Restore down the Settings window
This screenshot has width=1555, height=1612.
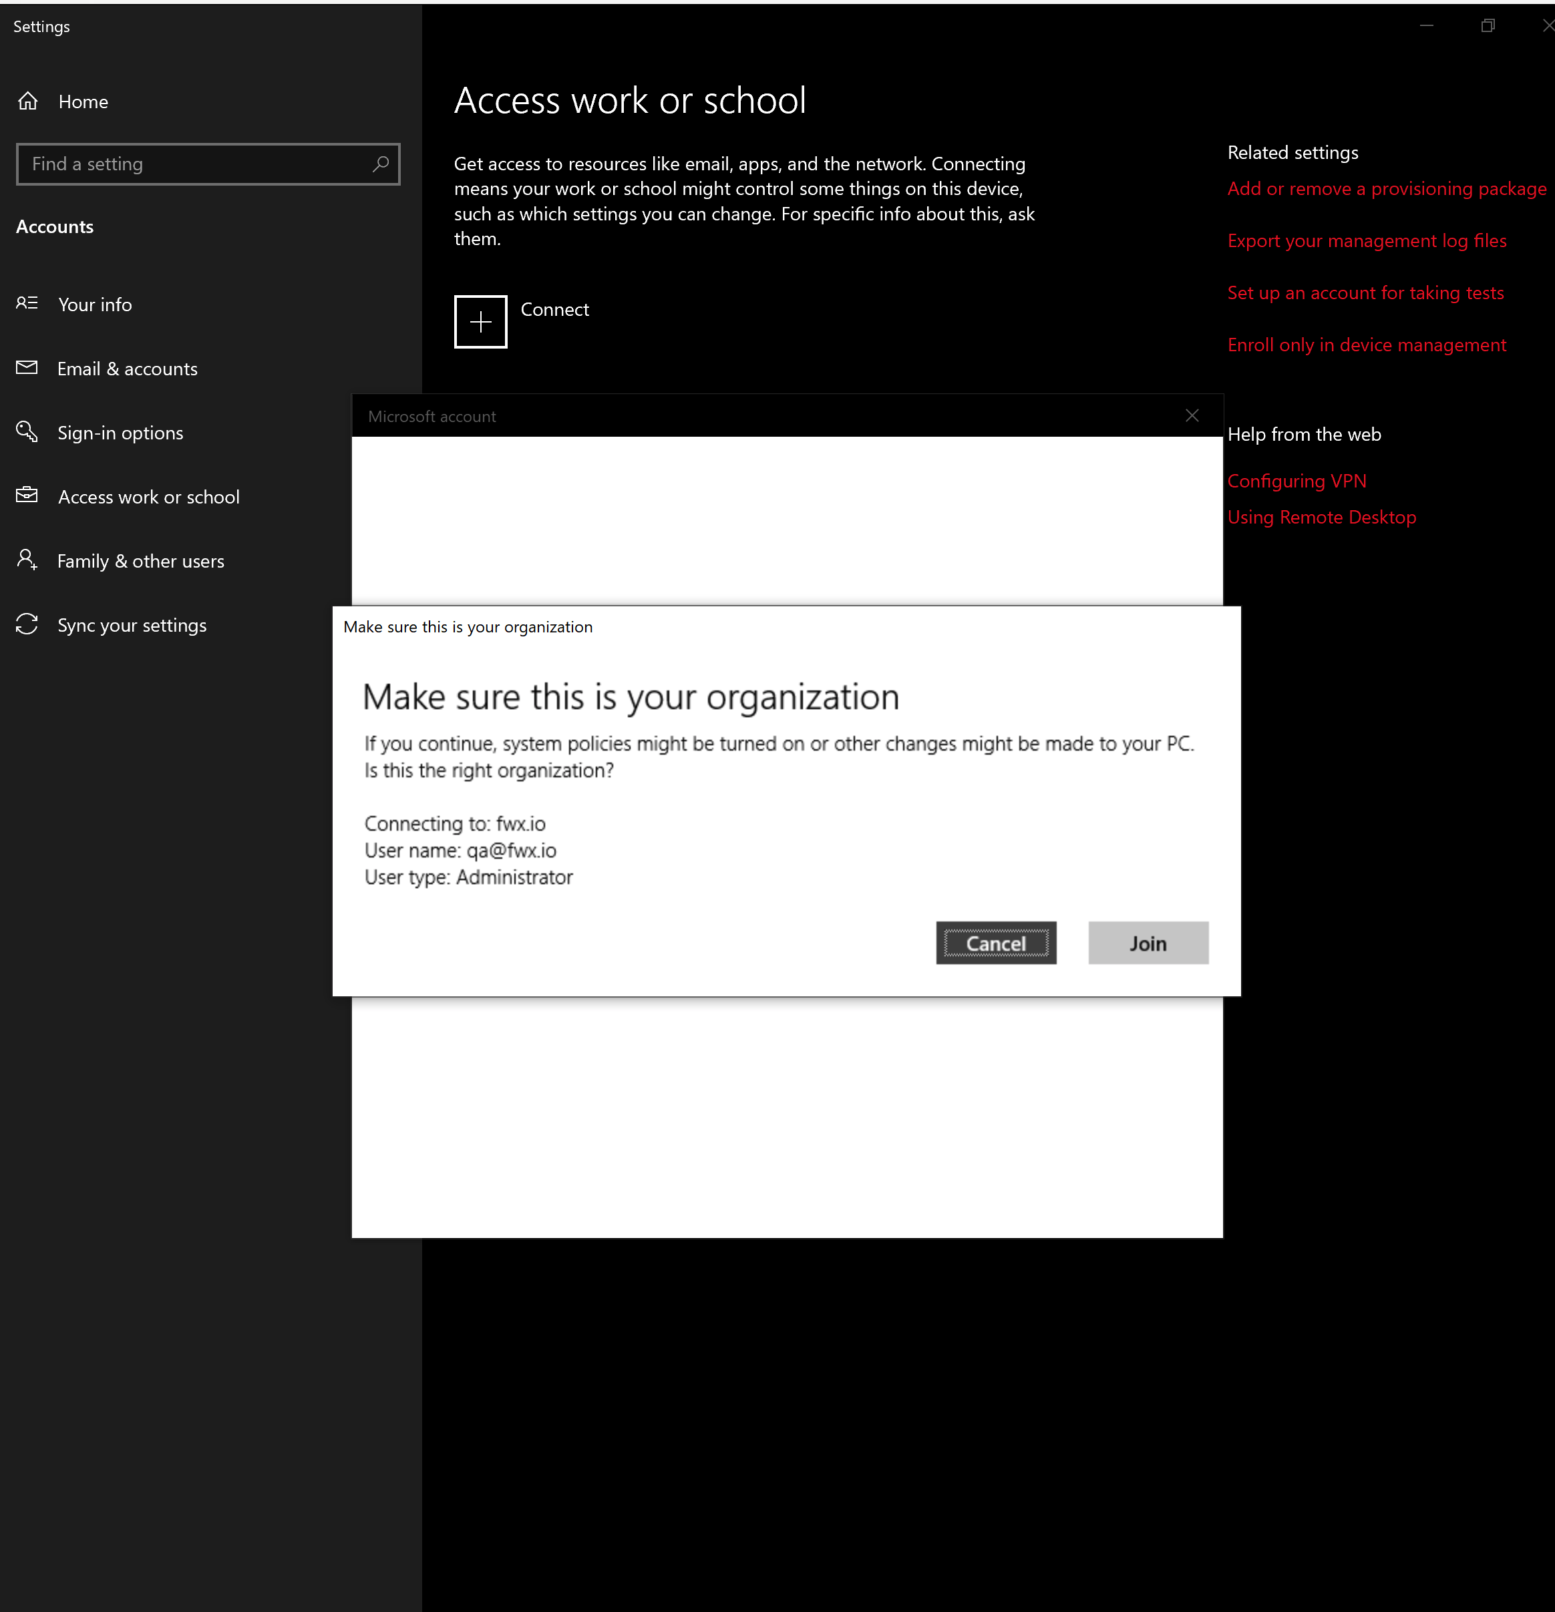pos(1488,25)
